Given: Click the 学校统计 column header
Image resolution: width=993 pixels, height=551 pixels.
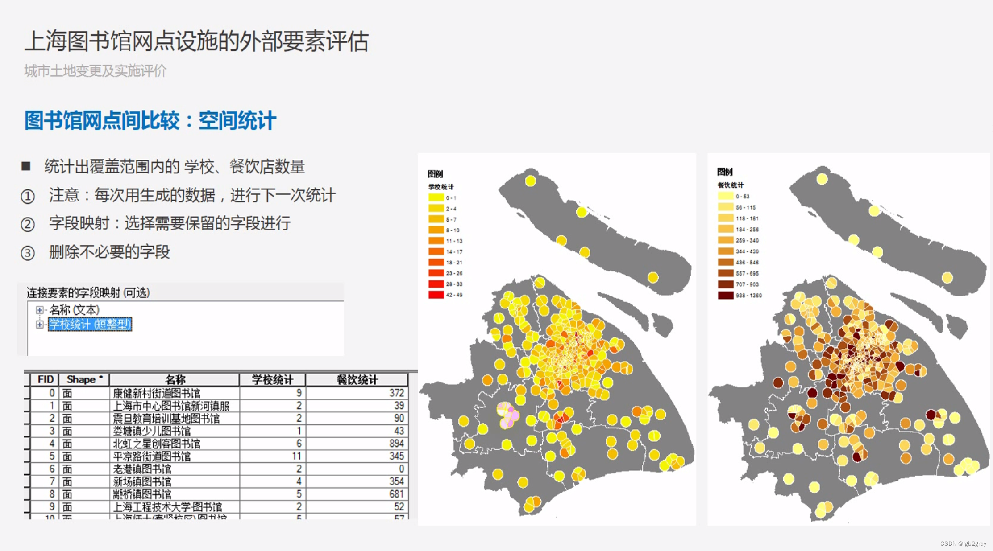Looking at the screenshot, I should [272, 379].
